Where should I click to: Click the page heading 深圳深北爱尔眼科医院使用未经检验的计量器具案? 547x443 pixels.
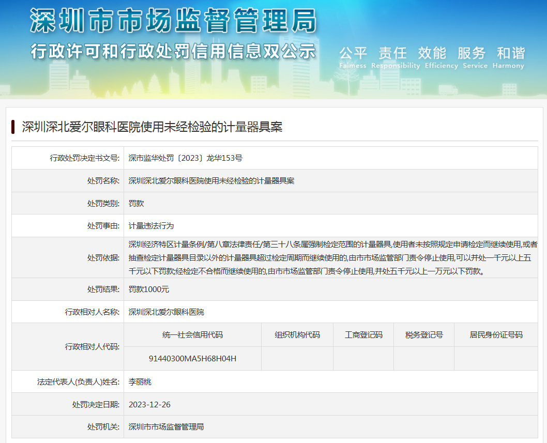(x=152, y=127)
